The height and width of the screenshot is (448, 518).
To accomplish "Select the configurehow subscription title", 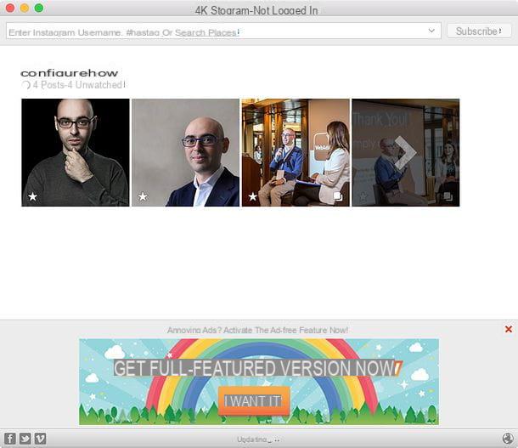I will coord(69,73).
